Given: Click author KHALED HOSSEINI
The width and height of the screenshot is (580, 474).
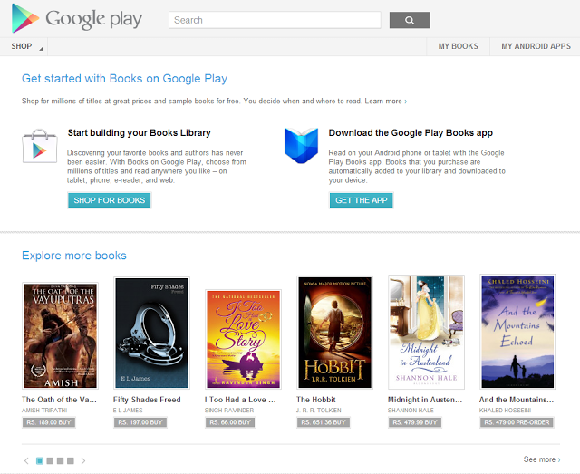Looking at the screenshot, I should [505, 411].
